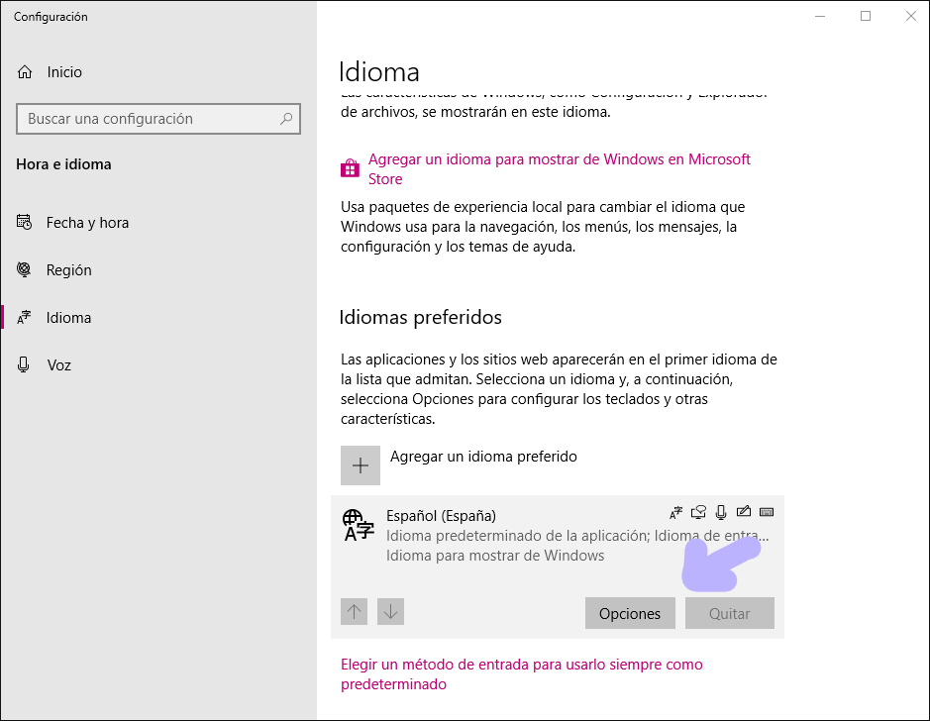Open Fecha y hora settings

click(88, 223)
